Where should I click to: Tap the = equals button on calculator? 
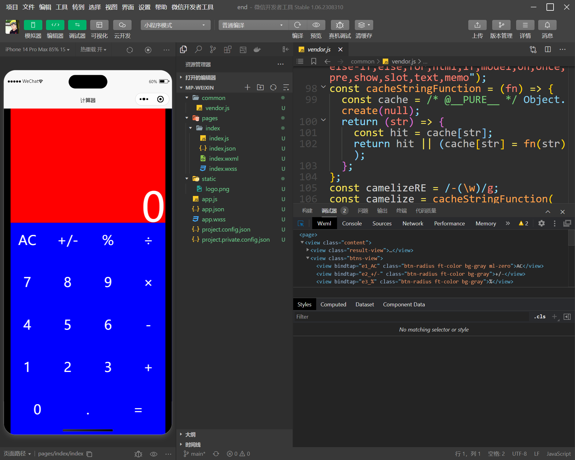pos(138,410)
